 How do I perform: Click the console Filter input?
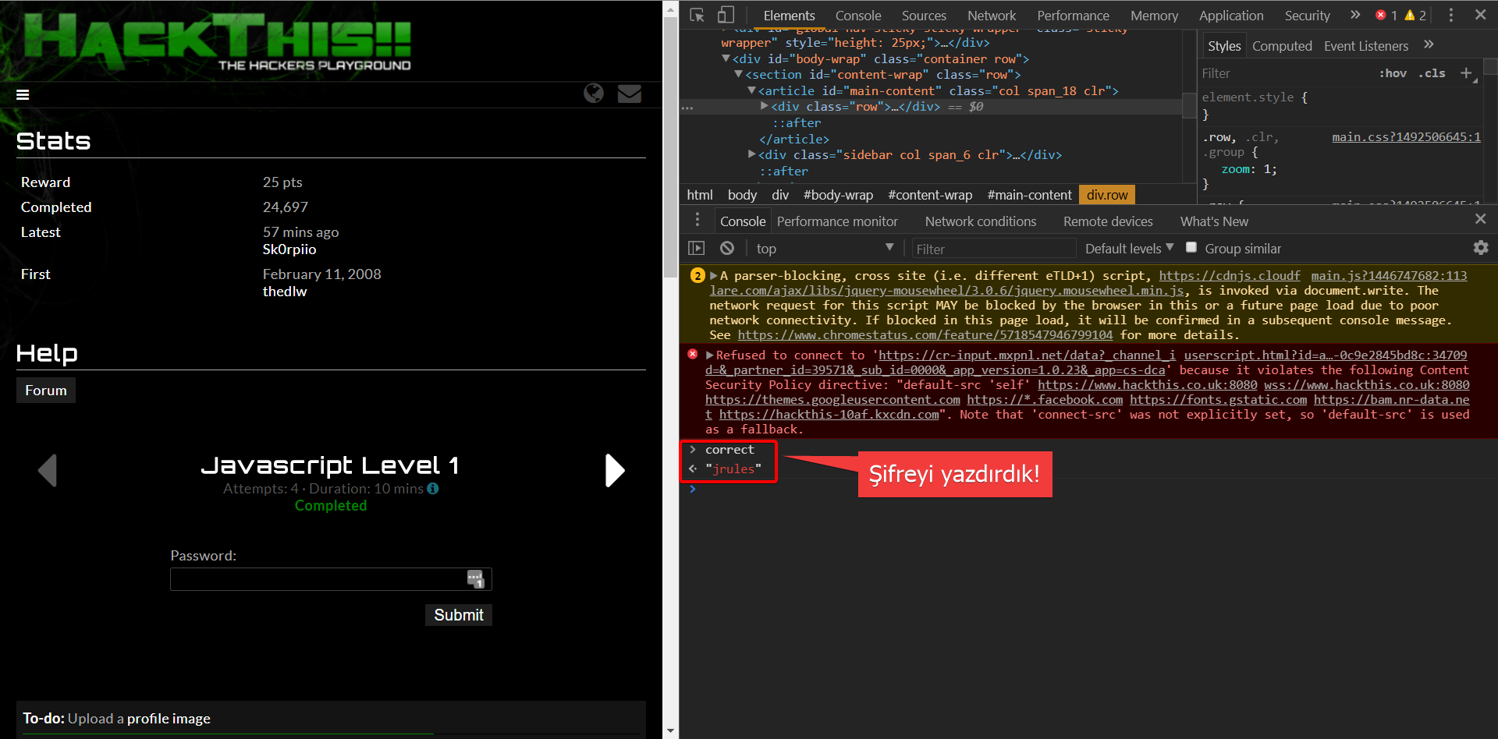tap(994, 249)
